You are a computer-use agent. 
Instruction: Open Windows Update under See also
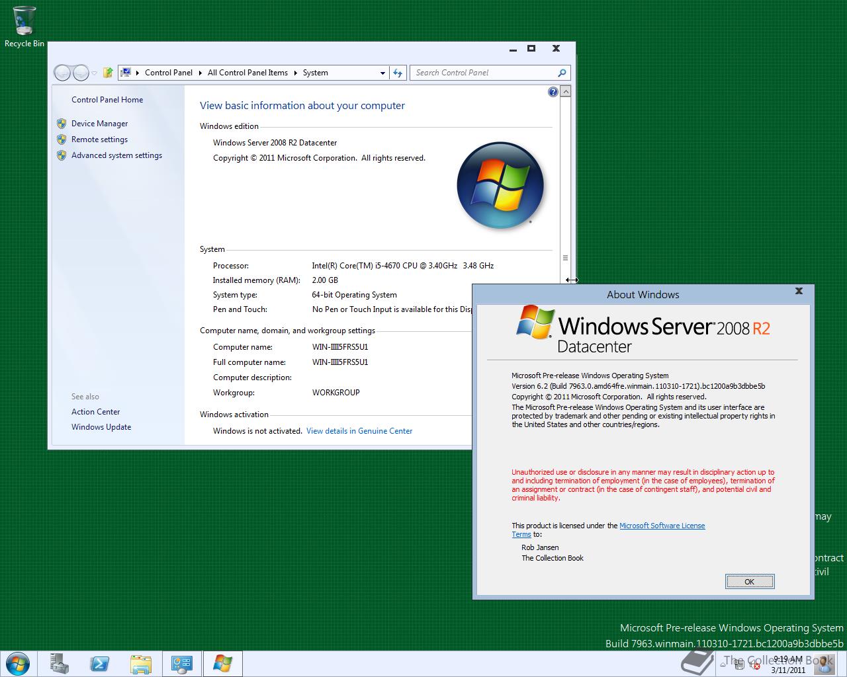(x=101, y=427)
